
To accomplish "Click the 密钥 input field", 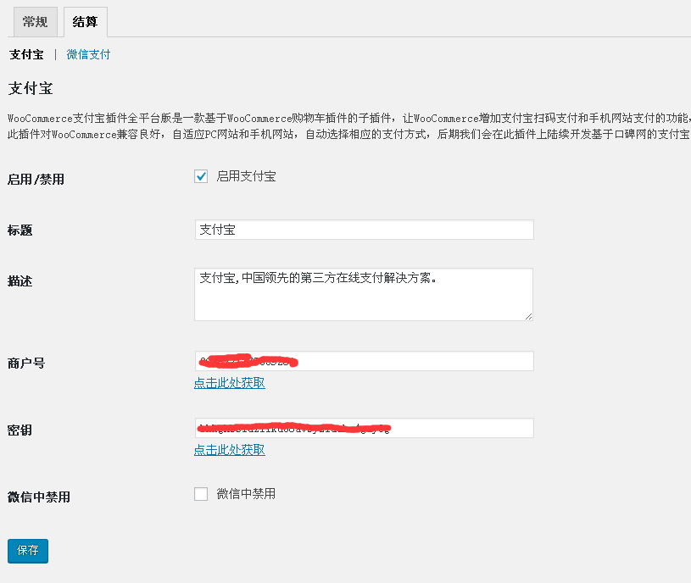I will click(364, 428).
